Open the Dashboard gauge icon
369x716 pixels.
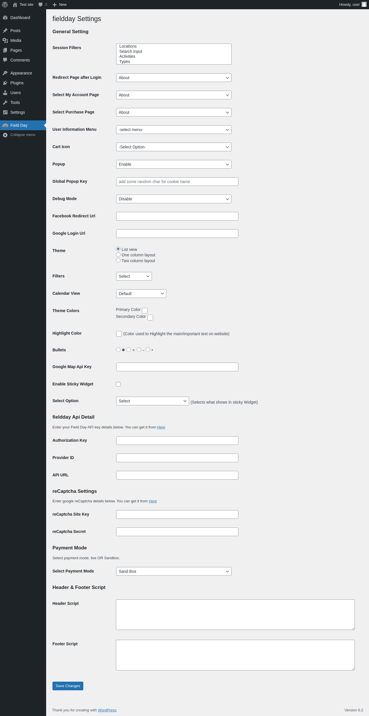coord(5,18)
